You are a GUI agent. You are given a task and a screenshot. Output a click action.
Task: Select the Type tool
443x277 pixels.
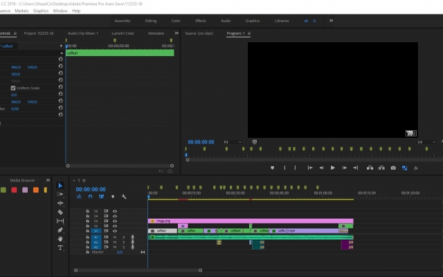60,248
